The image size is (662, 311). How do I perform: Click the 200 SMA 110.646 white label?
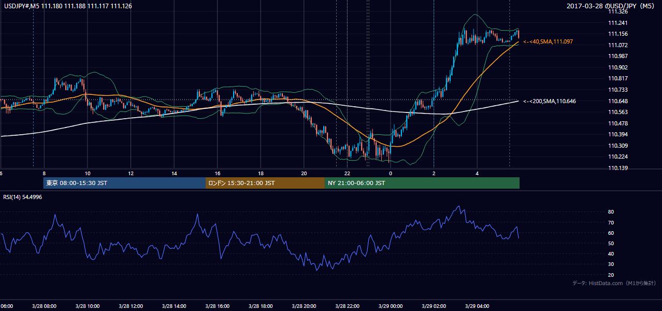[550, 101]
